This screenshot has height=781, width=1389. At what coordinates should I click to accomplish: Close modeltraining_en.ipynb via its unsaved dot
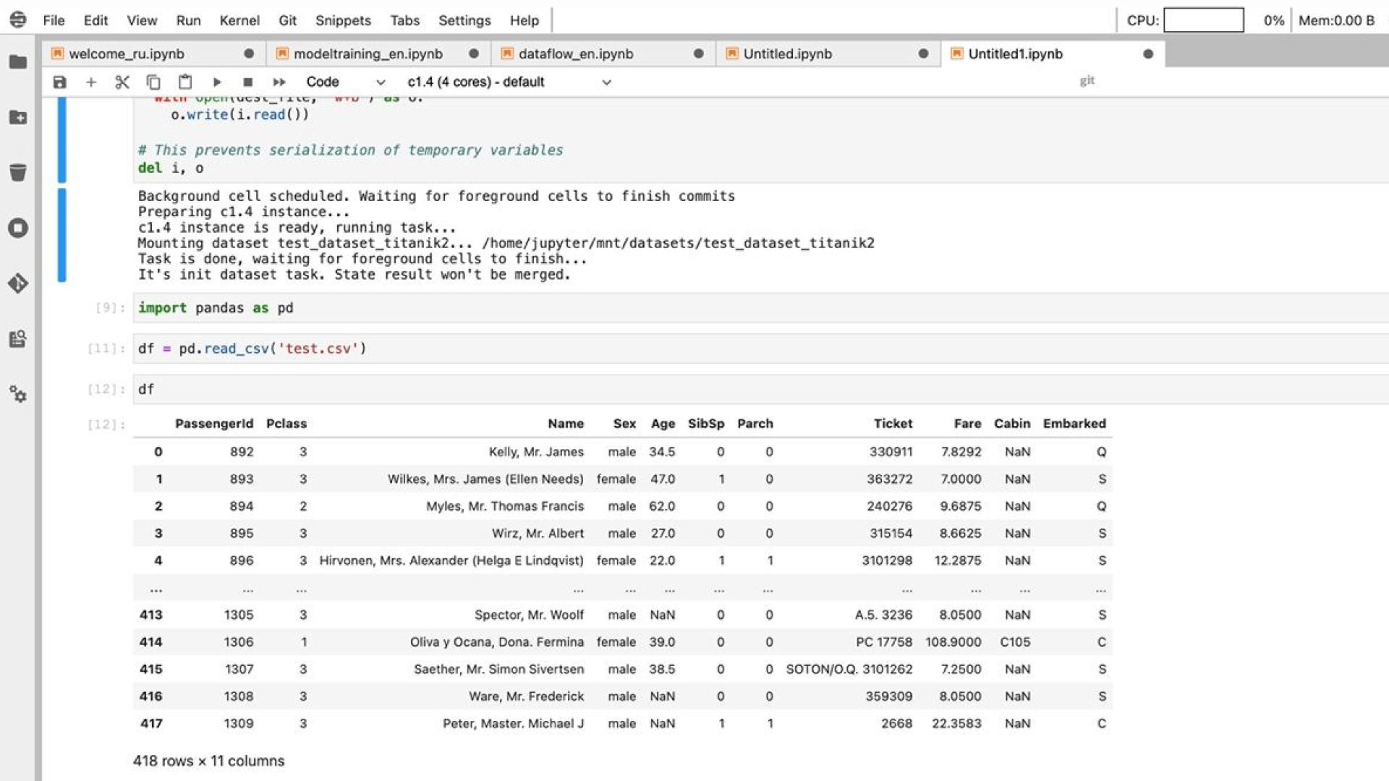coord(474,54)
